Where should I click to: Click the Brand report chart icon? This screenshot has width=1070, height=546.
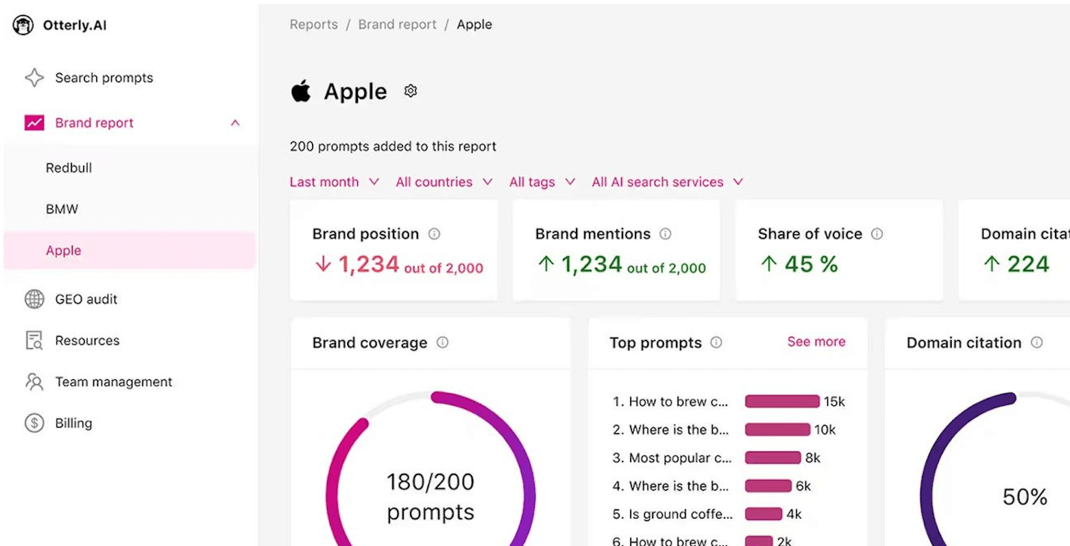click(34, 123)
